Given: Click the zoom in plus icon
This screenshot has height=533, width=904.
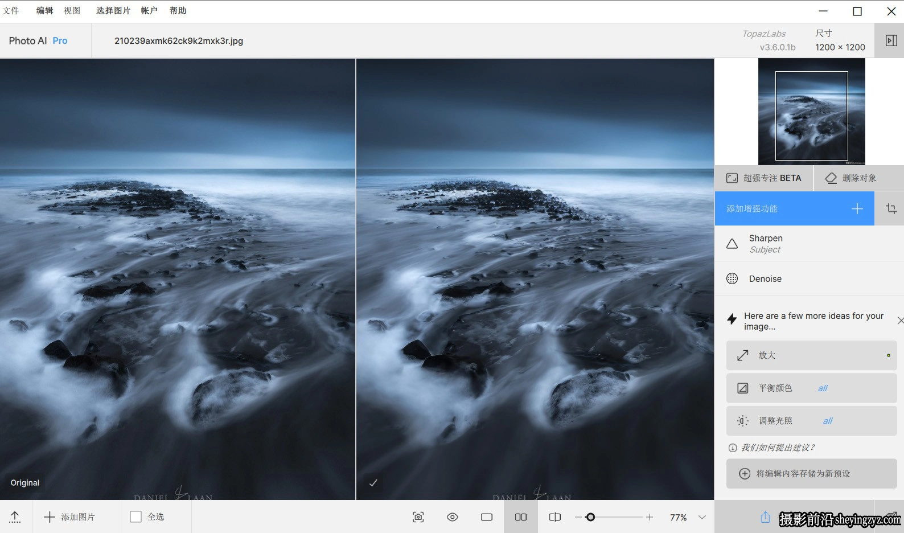Looking at the screenshot, I should click(650, 517).
